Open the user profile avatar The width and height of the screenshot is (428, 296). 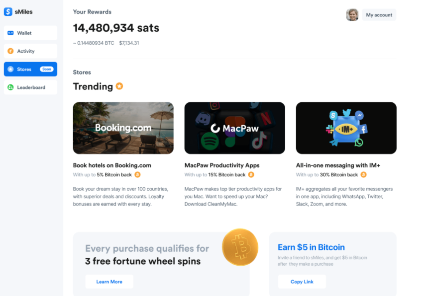352,15
